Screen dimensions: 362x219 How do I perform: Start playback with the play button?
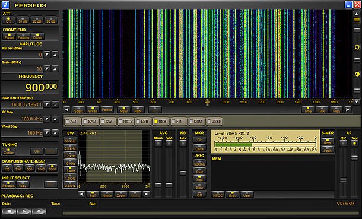[x=24, y=211]
